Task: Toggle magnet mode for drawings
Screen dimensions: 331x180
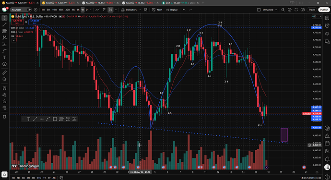Action: click(x=4, y=88)
